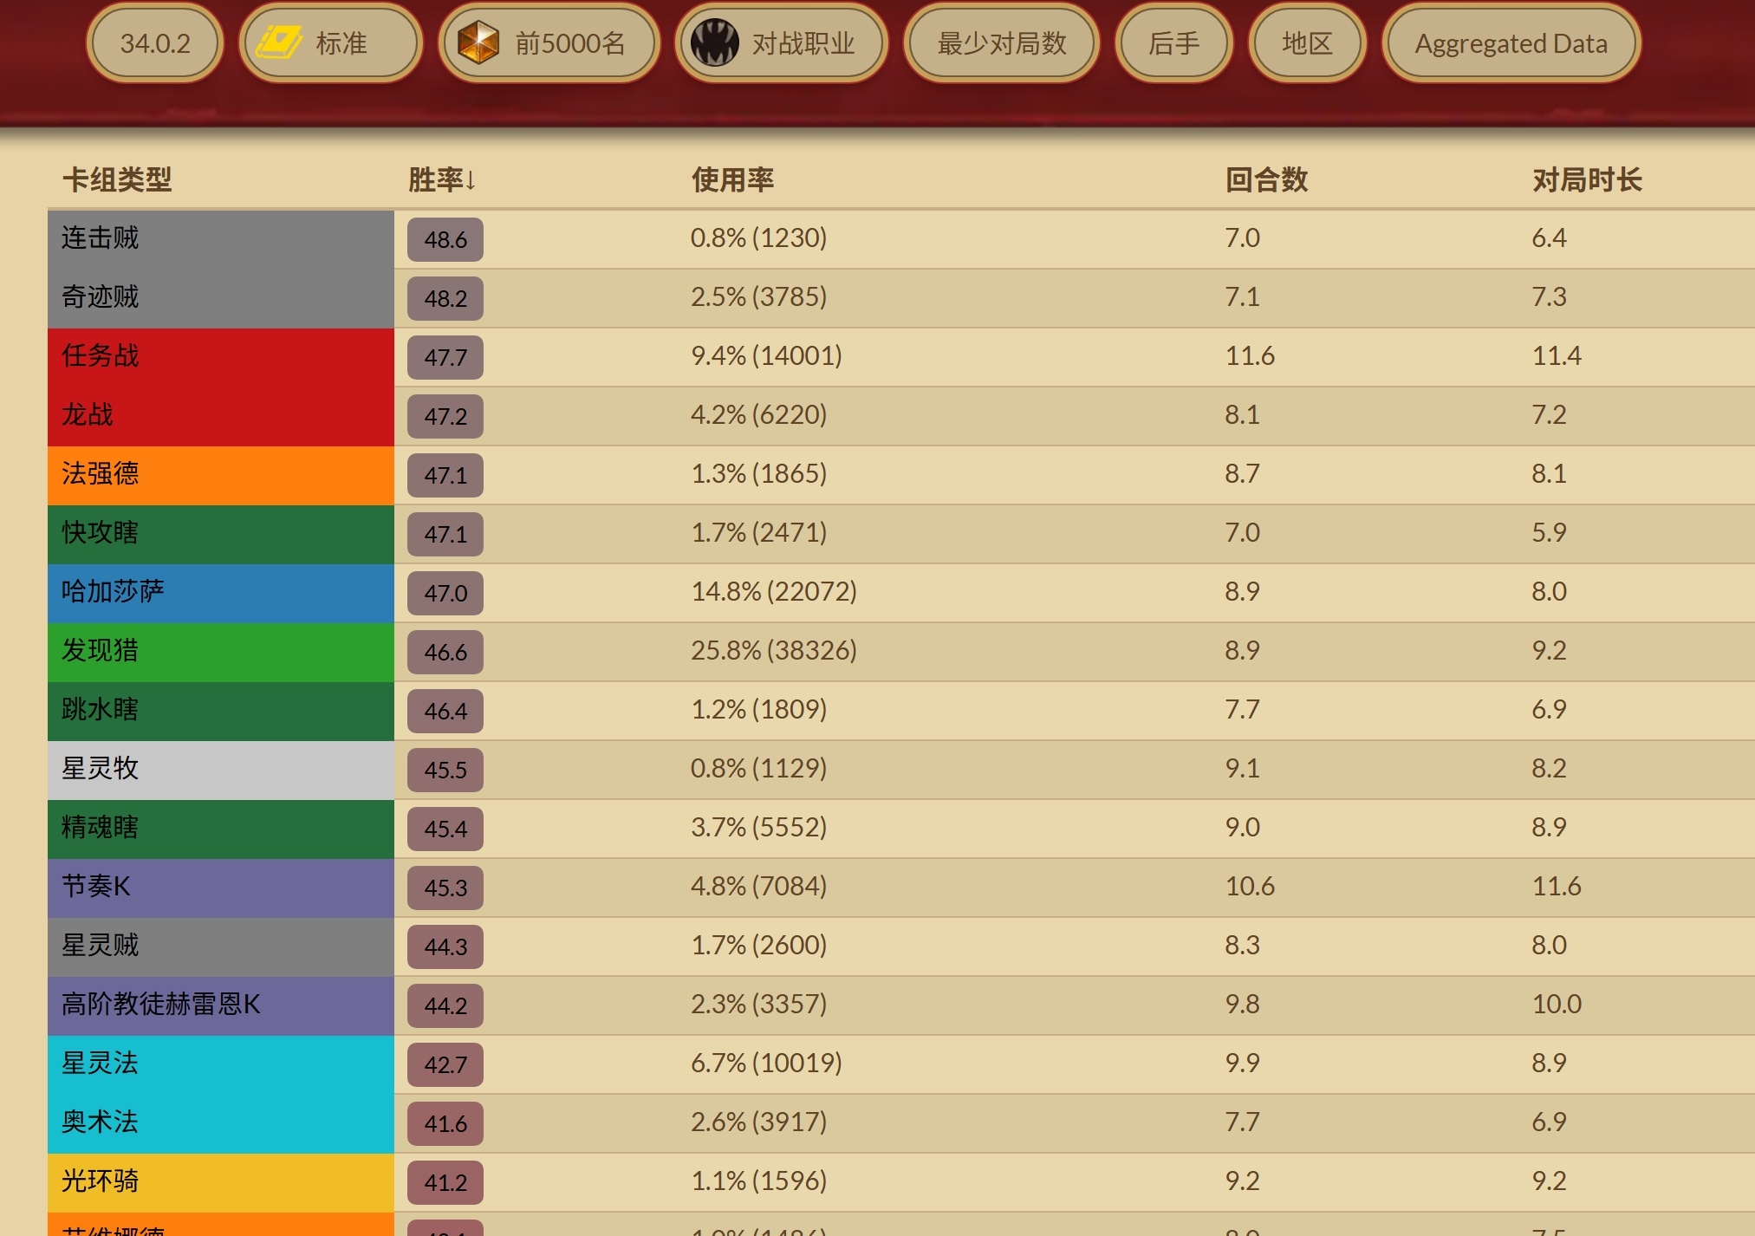Click the Aggregated Data button
Viewport: 1755px width, 1236px height.
1511,43
